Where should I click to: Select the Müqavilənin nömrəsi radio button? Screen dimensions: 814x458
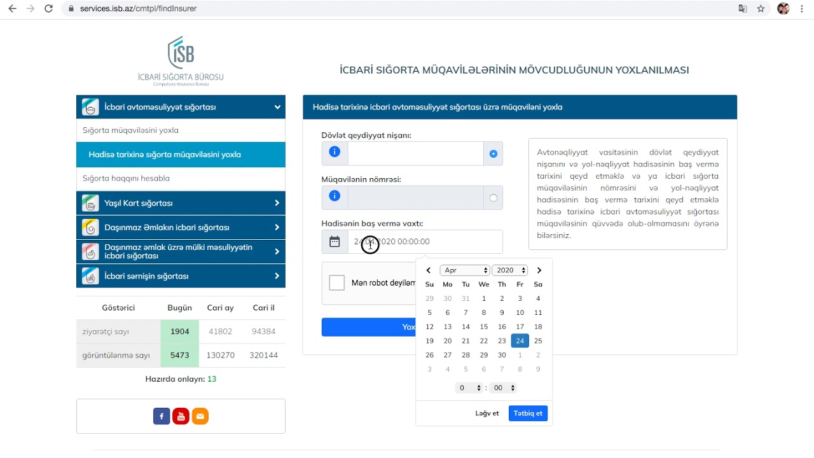pos(493,198)
